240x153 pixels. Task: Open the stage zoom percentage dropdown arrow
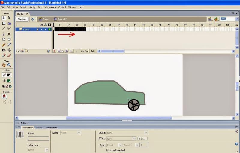tap(237, 19)
